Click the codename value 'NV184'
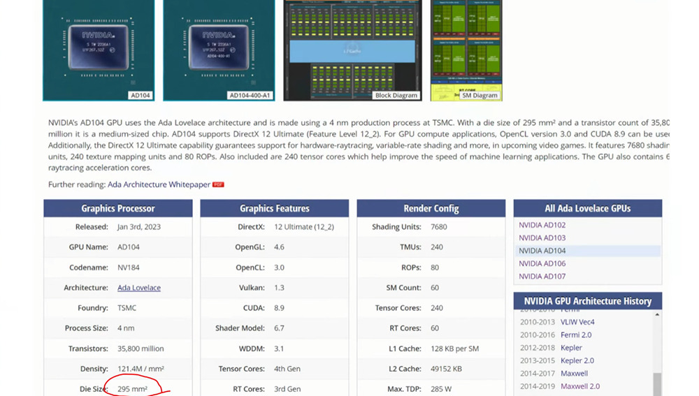 point(129,267)
